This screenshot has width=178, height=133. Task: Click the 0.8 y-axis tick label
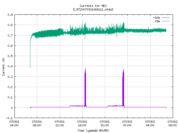(10, 25)
